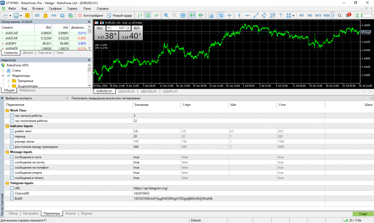Open the 'Сервис' menu
The width and height of the screenshot is (374, 223).
click(x=73, y=8)
